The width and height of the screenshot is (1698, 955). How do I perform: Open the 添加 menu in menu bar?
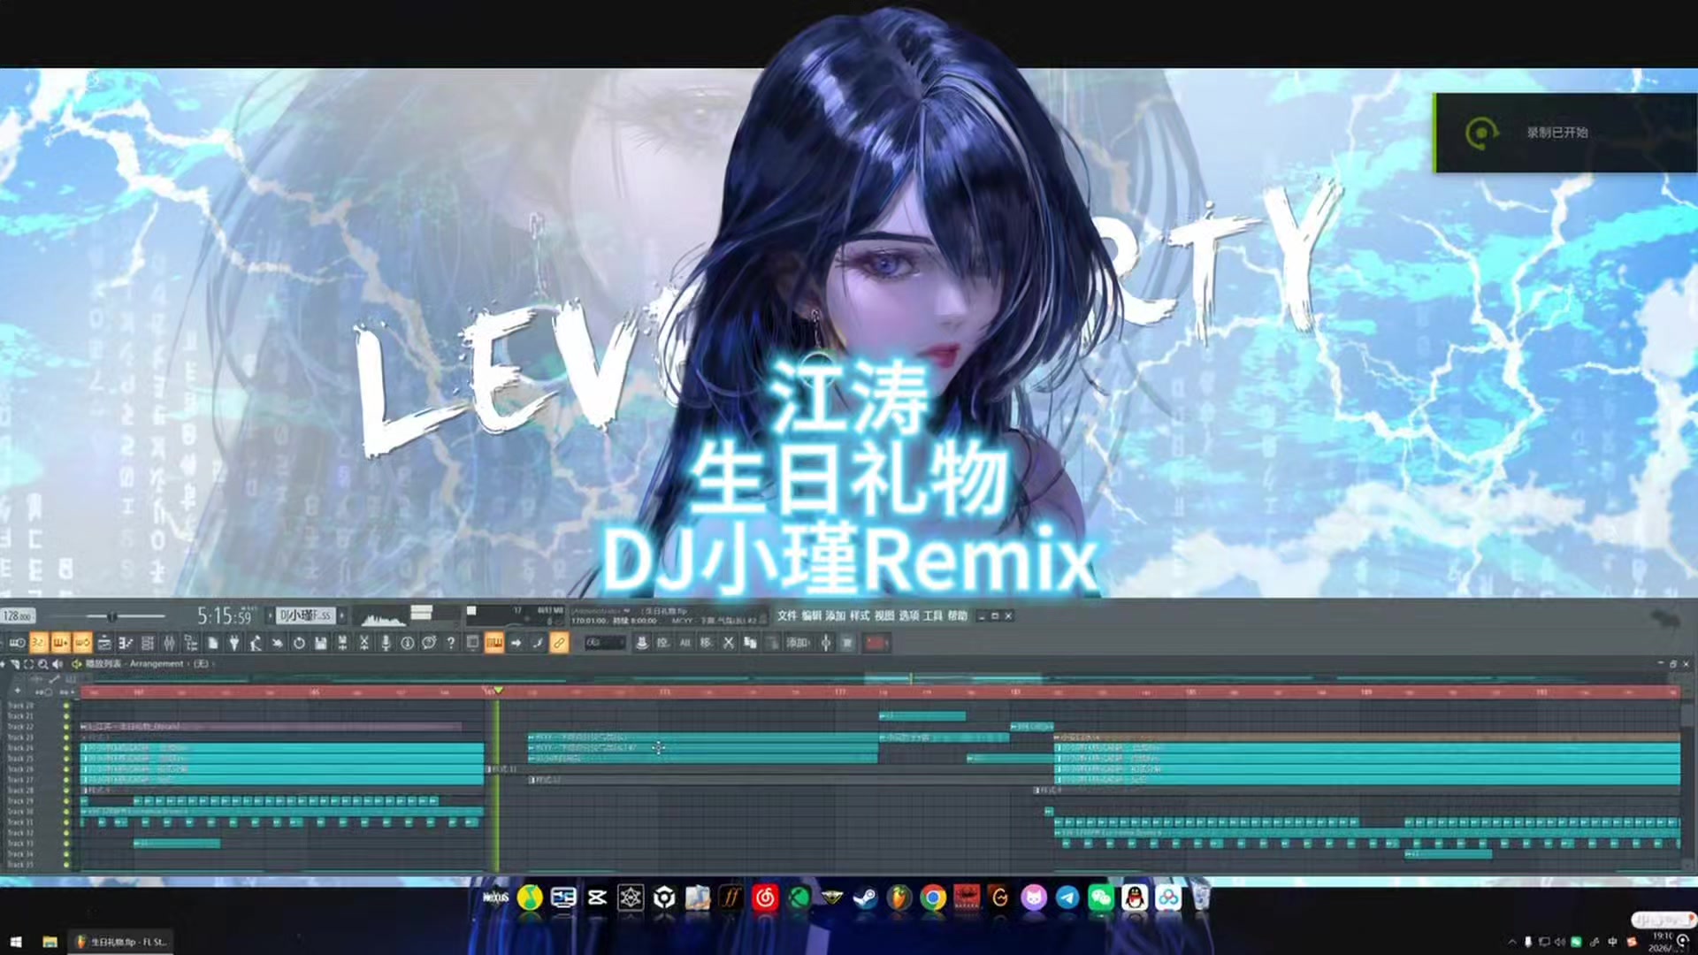[x=835, y=615]
